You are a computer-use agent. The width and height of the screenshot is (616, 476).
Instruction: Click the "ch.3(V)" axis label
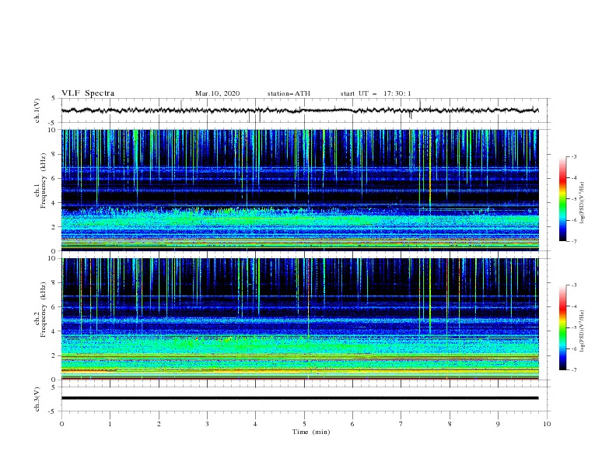[x=37, y=399]
